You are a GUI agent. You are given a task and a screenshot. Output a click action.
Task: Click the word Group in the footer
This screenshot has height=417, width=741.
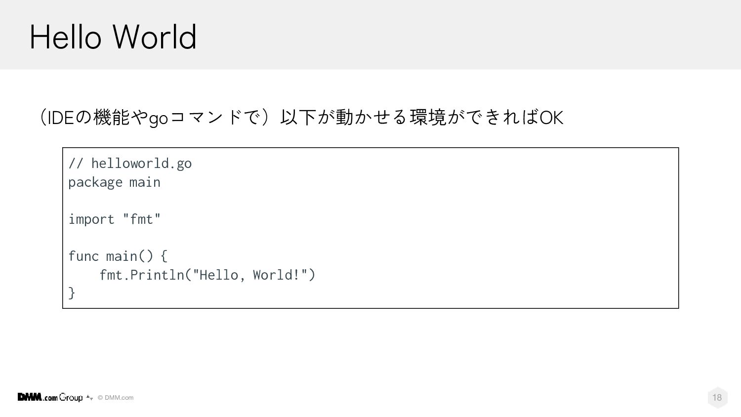[71, 398]
